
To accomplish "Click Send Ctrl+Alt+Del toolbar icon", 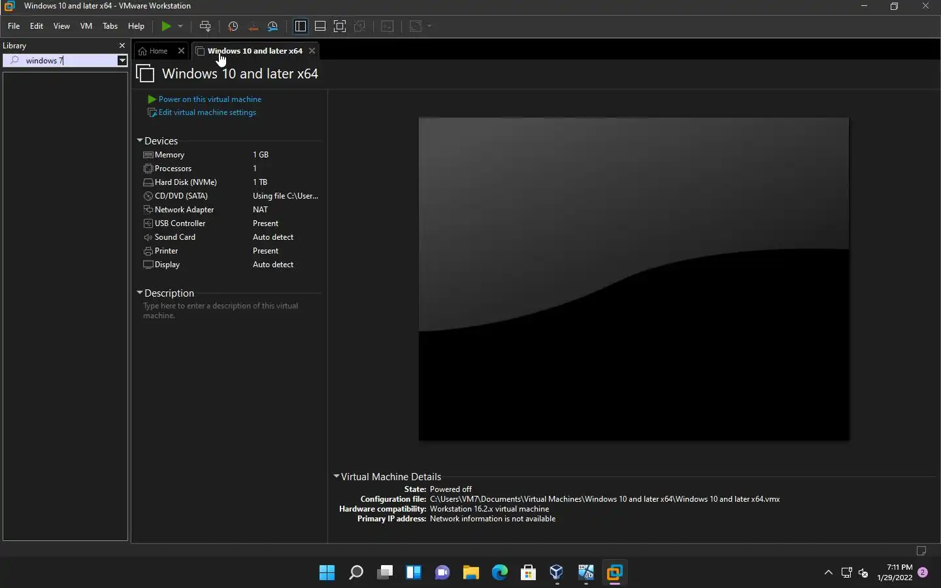I will pos(205,26).
